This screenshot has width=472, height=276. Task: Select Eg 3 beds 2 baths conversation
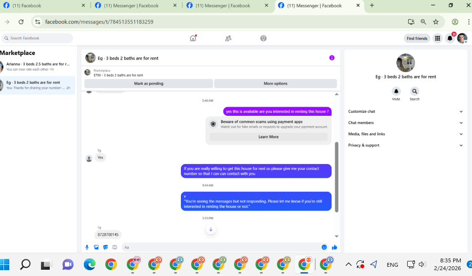(38, 85)
